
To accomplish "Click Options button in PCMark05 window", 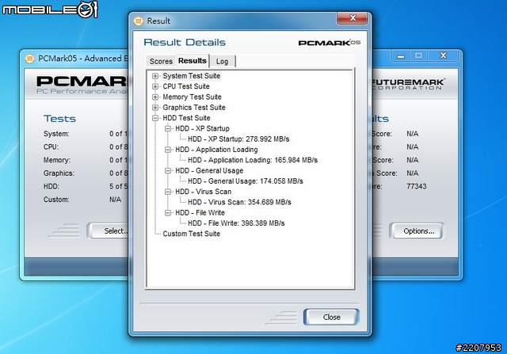I will point(418,231).
